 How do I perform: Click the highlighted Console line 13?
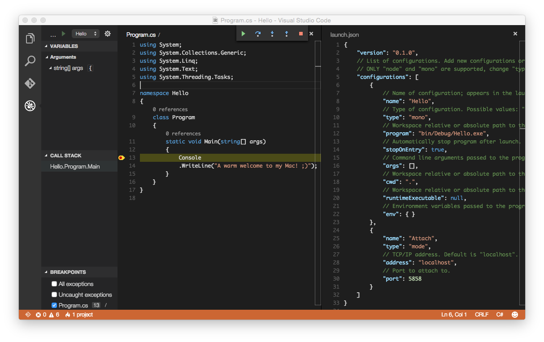(x=230, y=158)
